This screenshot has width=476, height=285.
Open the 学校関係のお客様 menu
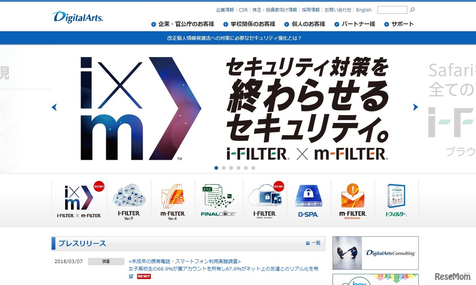(250, 24)
